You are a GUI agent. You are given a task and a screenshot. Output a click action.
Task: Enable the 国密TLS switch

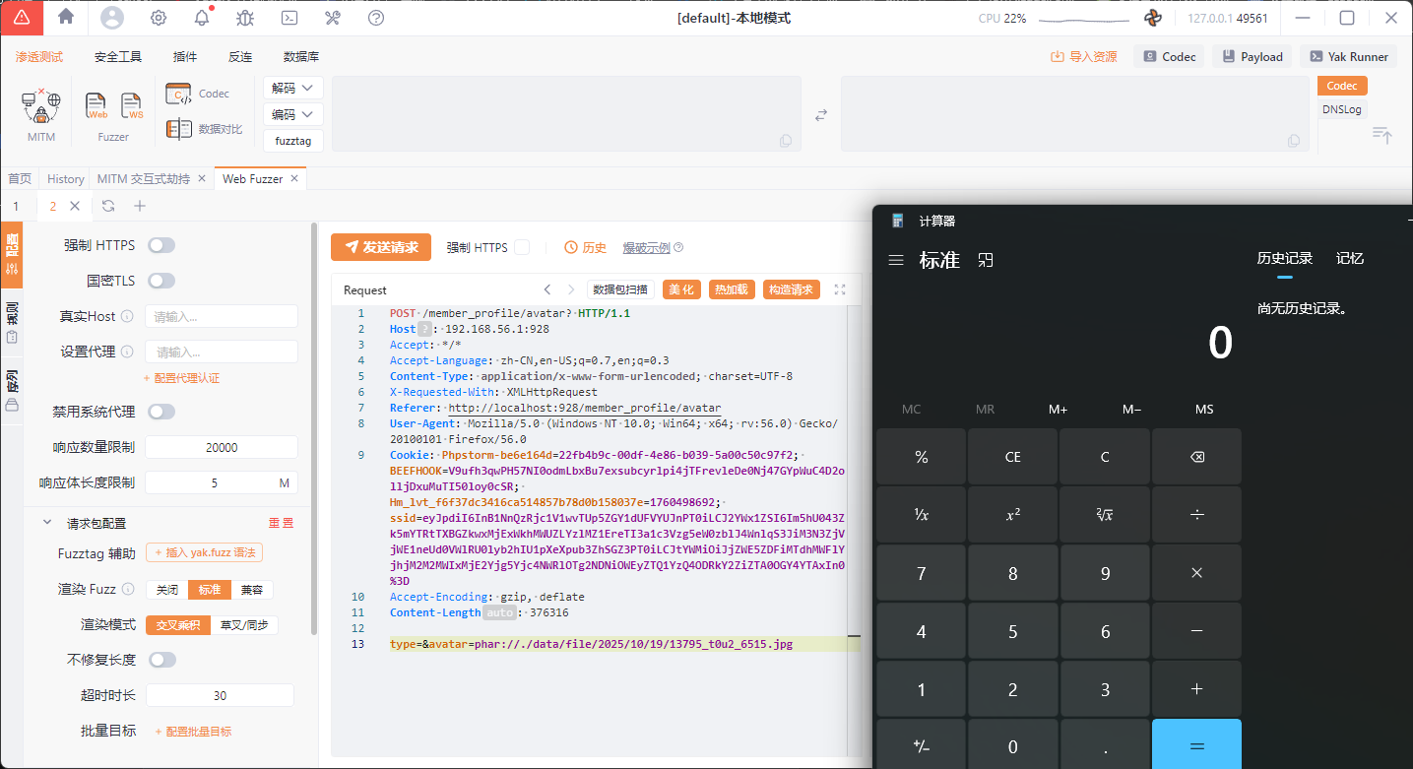click(x=161, y=281)
